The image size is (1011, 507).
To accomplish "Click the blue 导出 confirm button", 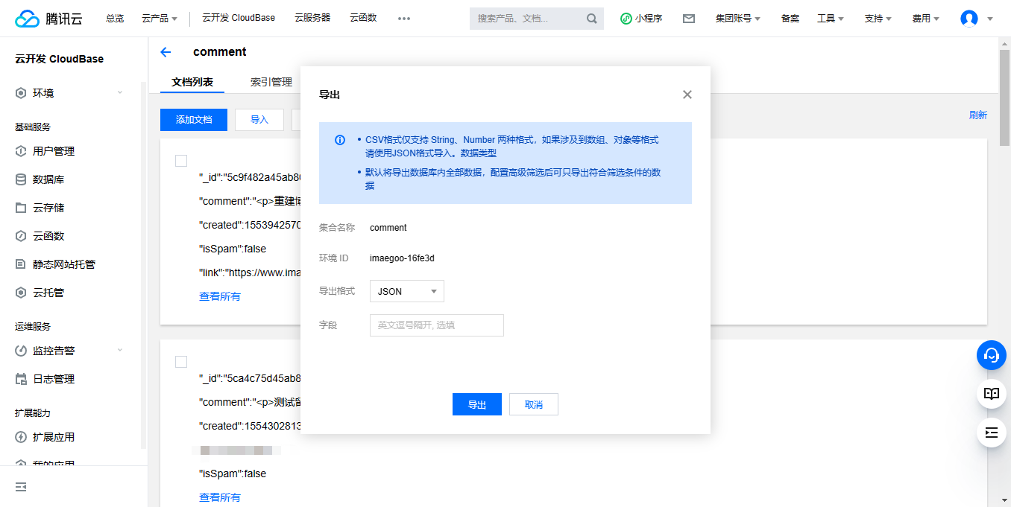I will coord(477,404).
